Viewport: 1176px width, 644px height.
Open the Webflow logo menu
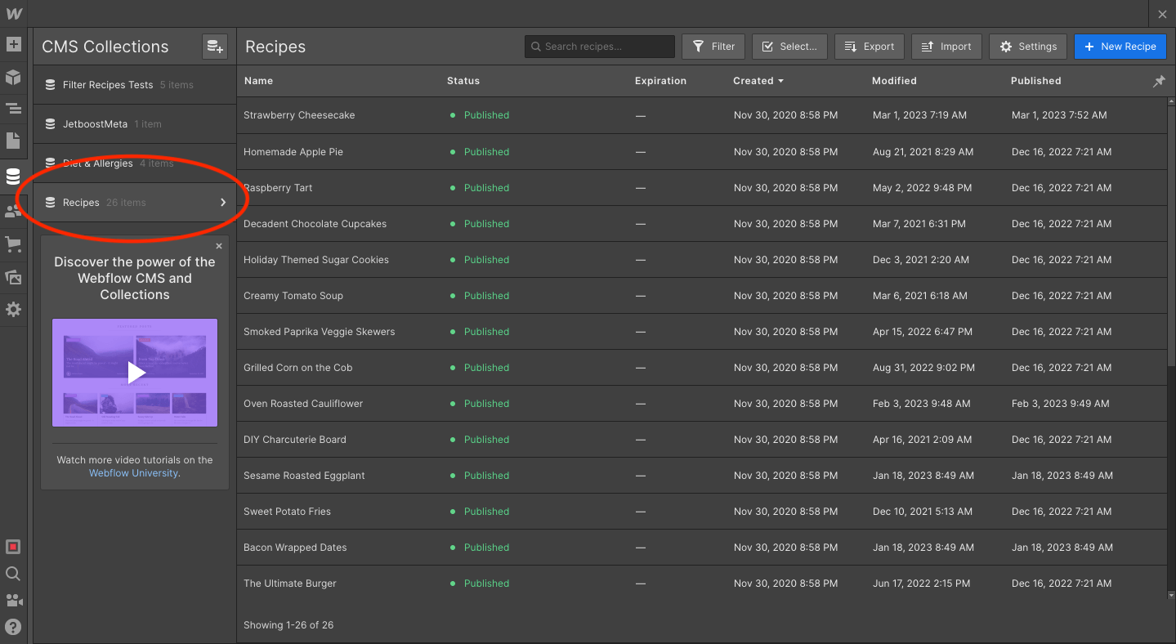pyautogui.click(x=13, y=13)
